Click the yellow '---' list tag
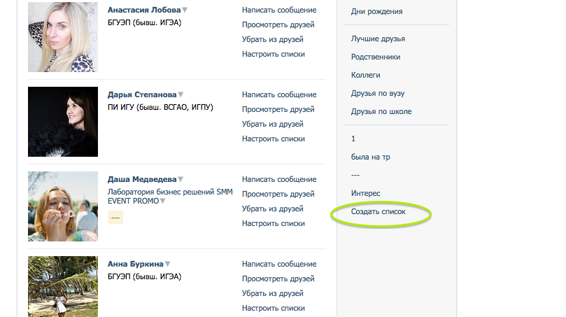The image size is (566, 317). tap(115, 218)
